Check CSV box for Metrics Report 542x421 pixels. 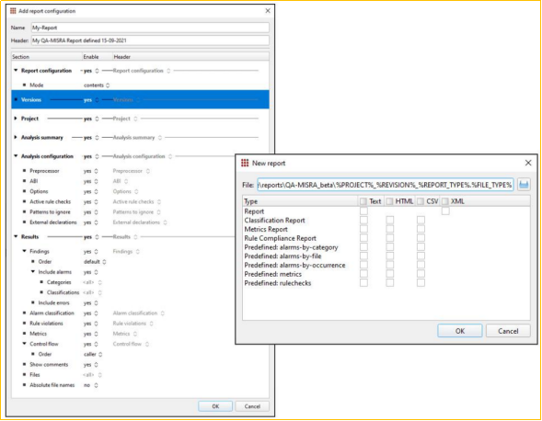421,229
